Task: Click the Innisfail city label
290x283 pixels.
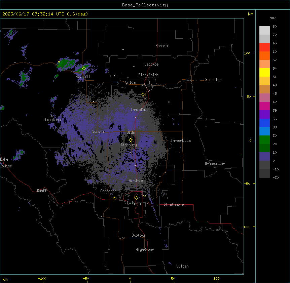Action: [x=140, y=110]
